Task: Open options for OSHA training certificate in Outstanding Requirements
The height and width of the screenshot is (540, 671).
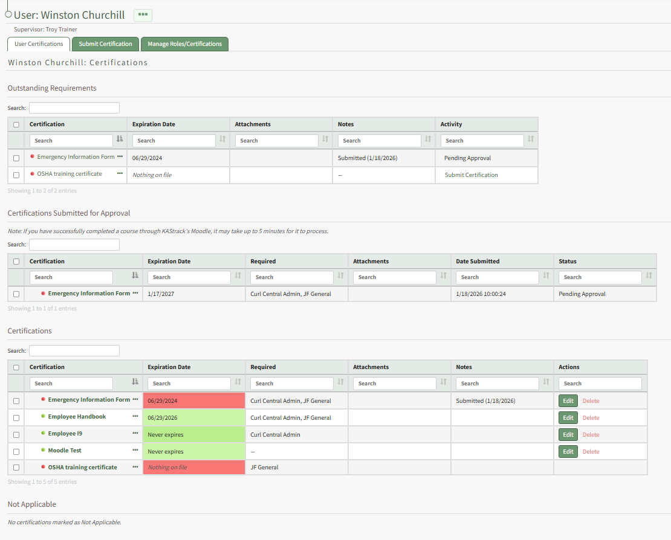Action: pos(120,174)
